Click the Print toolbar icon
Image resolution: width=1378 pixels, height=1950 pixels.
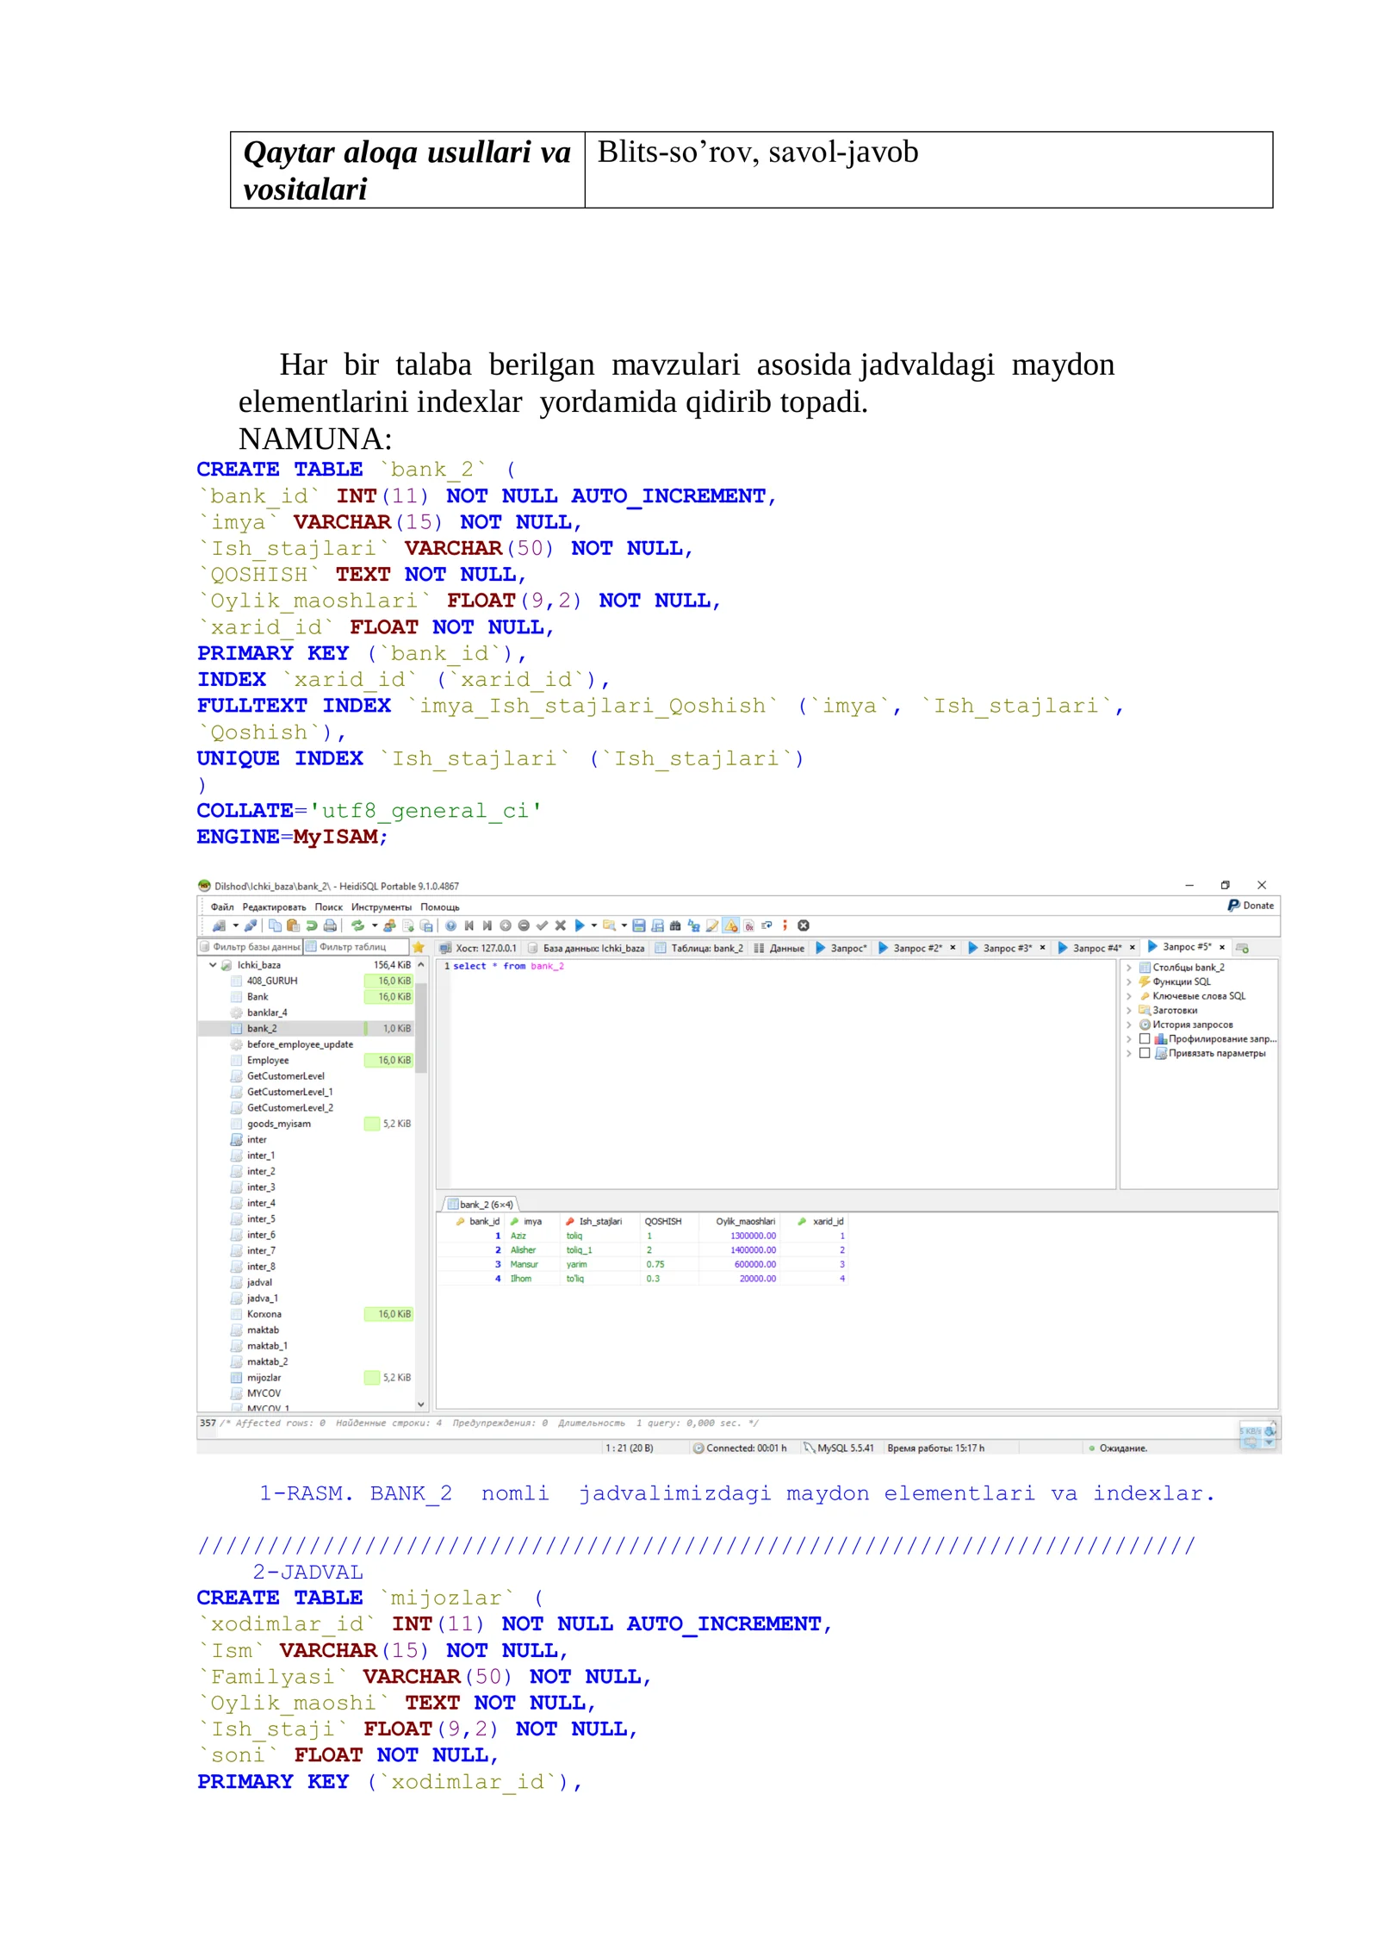point(330,925)
